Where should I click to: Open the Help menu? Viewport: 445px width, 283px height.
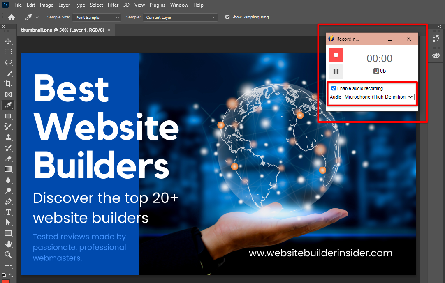click(198, 5)
